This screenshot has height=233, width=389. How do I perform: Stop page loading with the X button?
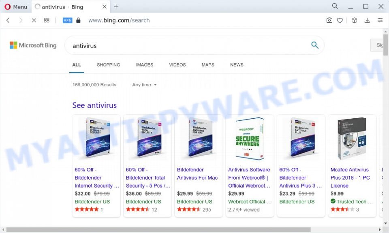pyautogui.click(x=34, y=20)
